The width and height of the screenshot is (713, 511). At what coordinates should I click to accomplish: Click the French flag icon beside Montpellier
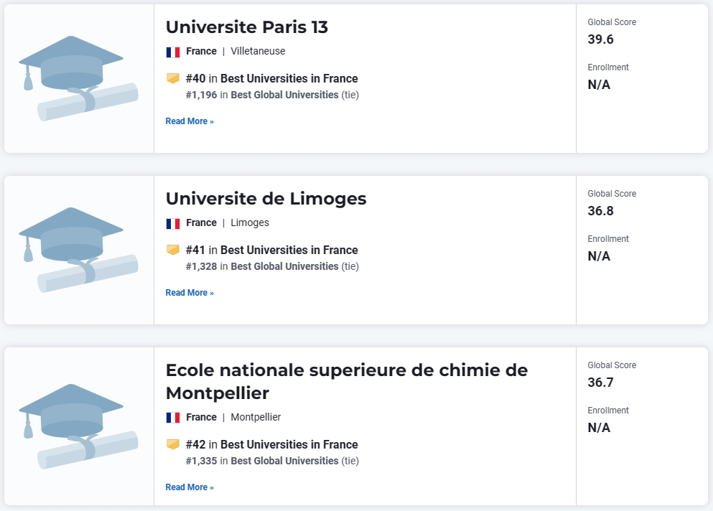point(173,418)
